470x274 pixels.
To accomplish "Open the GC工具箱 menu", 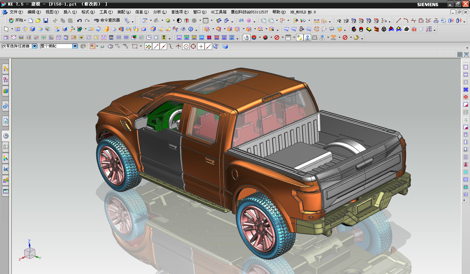I will [x=218, y=12].
